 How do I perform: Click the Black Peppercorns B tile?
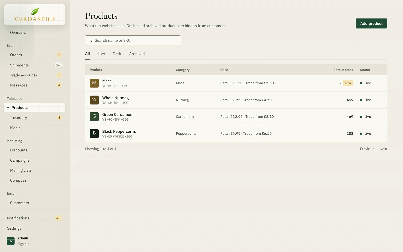click(94, 134)
